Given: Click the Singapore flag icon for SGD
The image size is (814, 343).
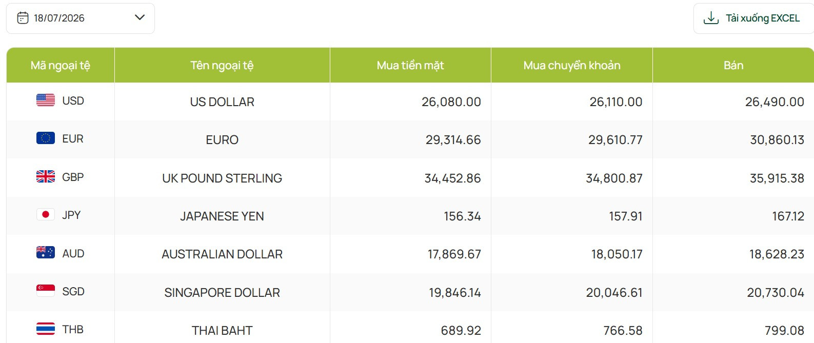Looking at the screenshot, I should click(46, 290).
